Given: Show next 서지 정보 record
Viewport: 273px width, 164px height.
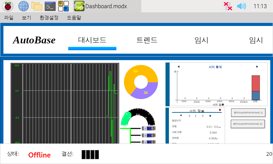Looking at the screenshot, I should pos(210,116).
